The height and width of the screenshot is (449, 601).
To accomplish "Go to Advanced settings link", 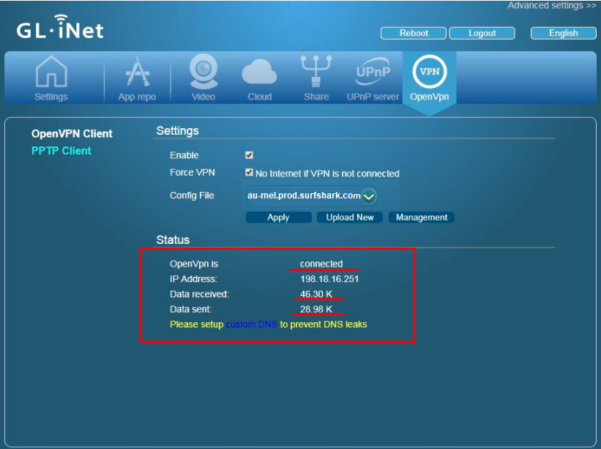I will [551, 6].
